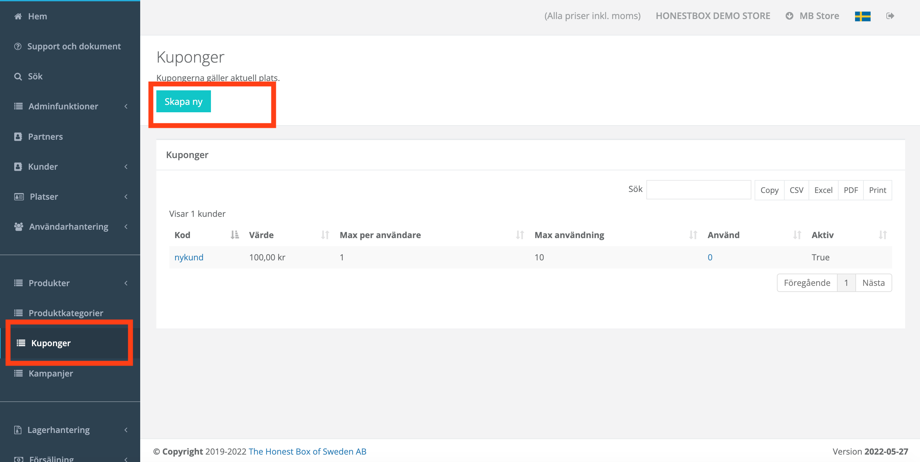Sort table by Värde column arrows

click(325, 235)
